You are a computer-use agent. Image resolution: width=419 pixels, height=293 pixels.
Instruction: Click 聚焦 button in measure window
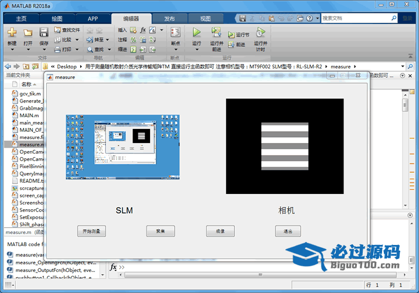(x=161, y=231)
